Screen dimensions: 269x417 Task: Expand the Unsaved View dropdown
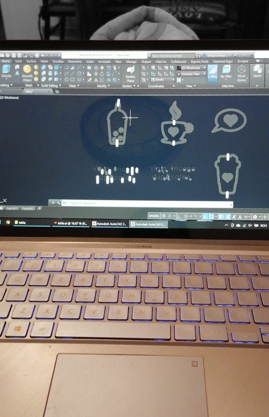click(191, 74)
